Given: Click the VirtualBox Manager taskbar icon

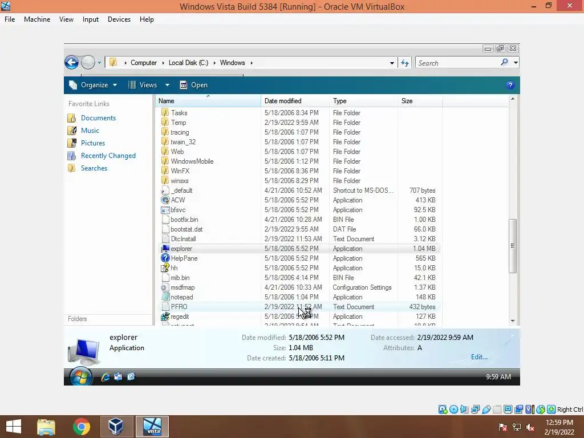Looking at the screenshot, I should pos(116,427).
